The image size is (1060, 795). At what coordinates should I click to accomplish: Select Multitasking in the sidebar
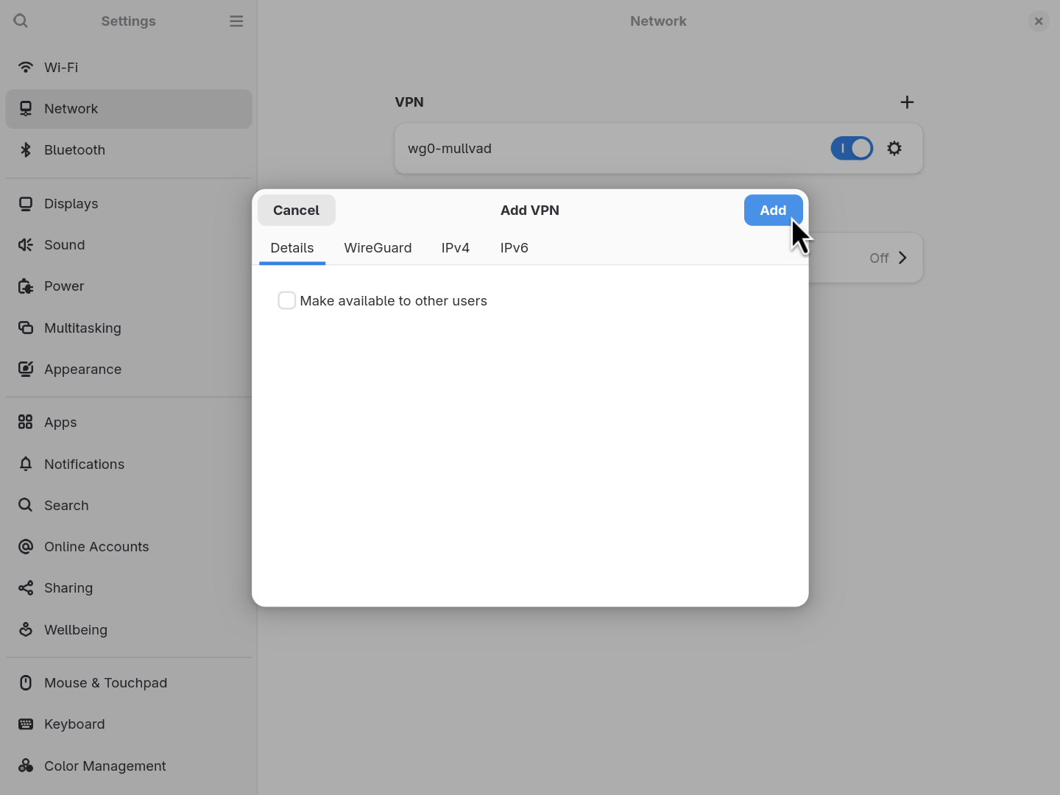tap(82, 328)
